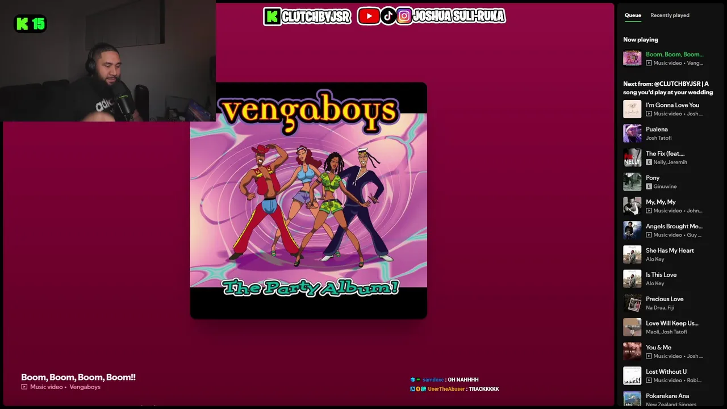
Task: Select the Precious Love title
Action: [x=665, y=299]
